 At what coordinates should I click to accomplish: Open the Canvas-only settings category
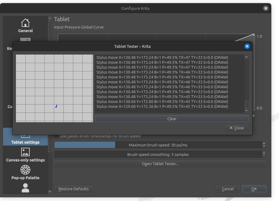pyautogui.click(x=25, y=155)
